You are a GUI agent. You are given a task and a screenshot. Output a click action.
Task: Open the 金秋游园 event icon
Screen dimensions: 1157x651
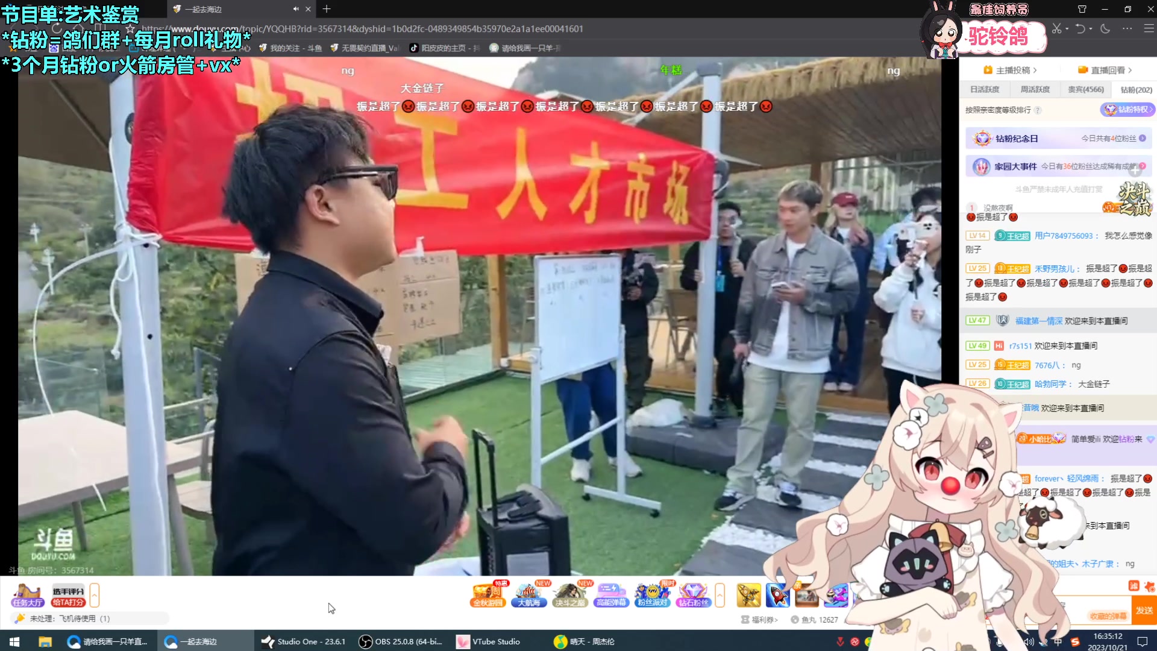488,596
